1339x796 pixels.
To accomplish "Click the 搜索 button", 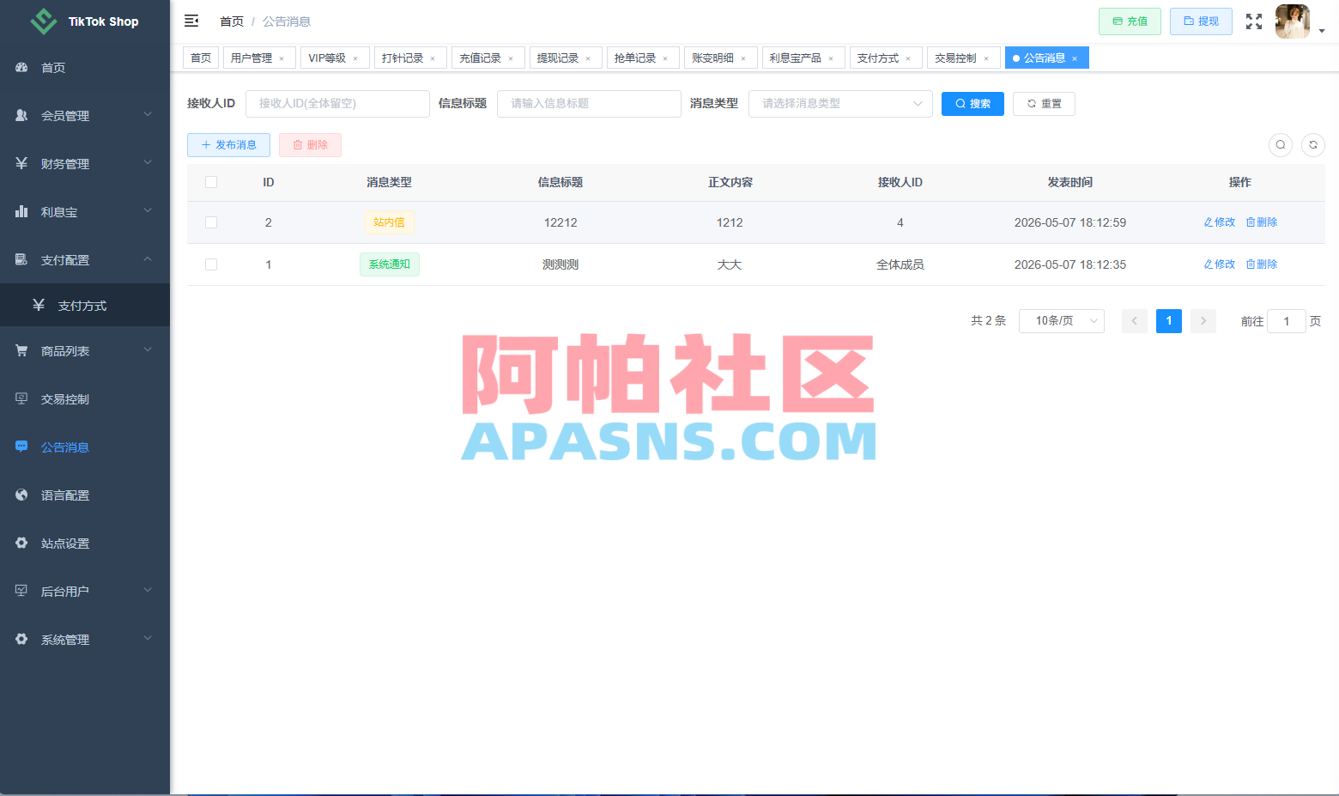I will (972, 104).
